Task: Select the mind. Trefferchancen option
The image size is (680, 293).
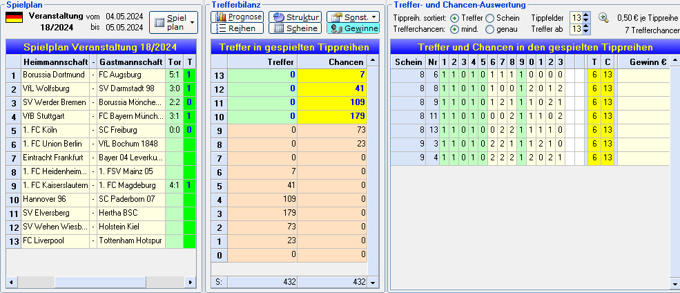Action: (x=454, y=30)
